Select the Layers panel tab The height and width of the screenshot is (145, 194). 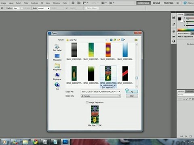tap(181, 91)
